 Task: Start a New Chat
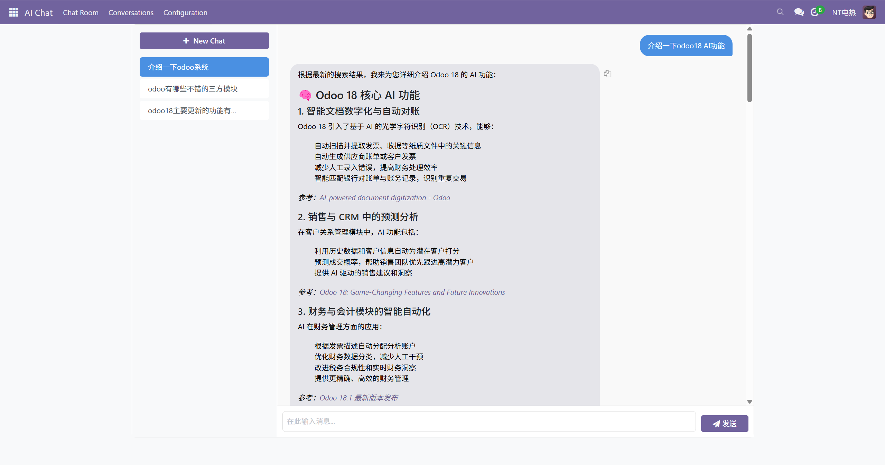click(204, 40)
